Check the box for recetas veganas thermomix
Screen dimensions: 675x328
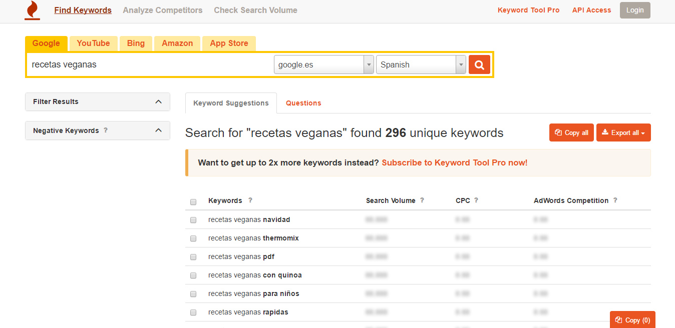pyautogui.click(x=193, y=238)
